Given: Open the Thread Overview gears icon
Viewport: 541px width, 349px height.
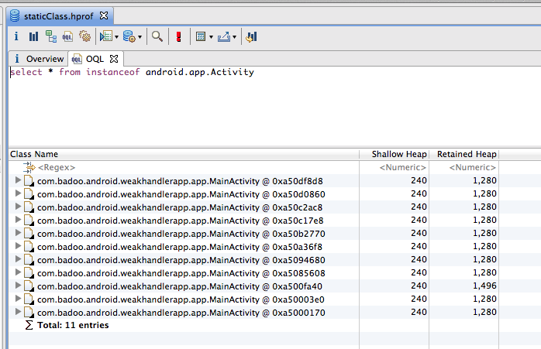Looking at the screenshot, I should pyautogui.click(x=84, y=36).
